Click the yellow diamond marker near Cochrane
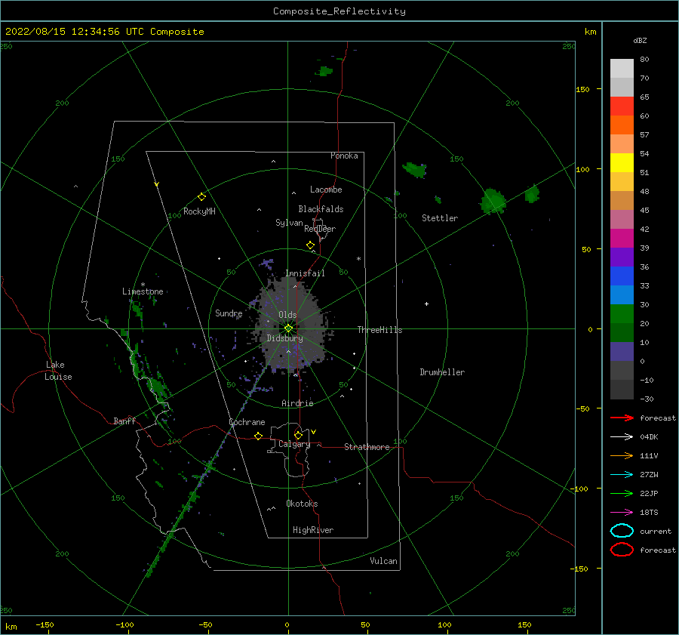 click(258, 436)
